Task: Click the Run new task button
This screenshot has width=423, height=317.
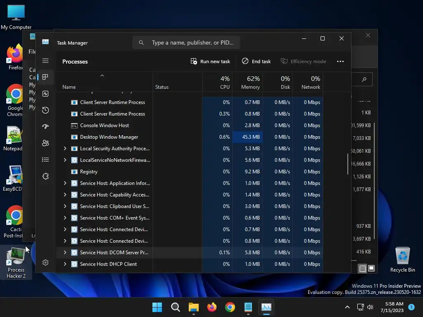Action: coord(210,62)
